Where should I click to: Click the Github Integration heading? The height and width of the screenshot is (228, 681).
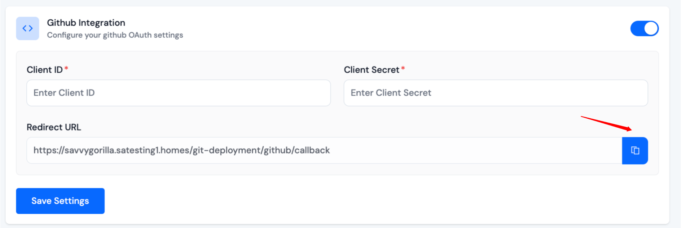tap(85, 22)
